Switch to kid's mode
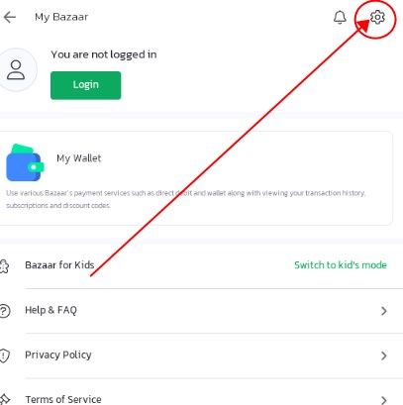This screenshot has width=403, height=405. 341,265
